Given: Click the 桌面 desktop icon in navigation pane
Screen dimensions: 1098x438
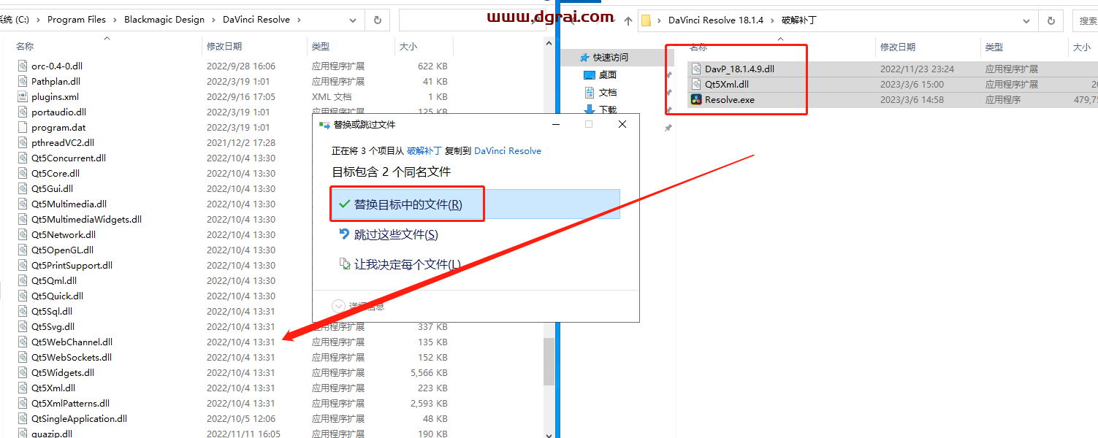Looking at the screenshot, I should point(590,74).
